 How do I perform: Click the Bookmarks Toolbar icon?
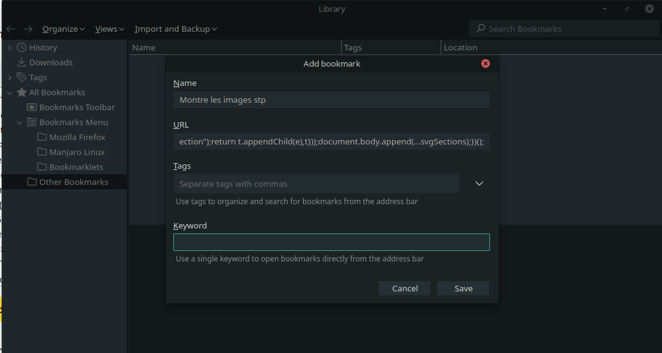[32, 107]
